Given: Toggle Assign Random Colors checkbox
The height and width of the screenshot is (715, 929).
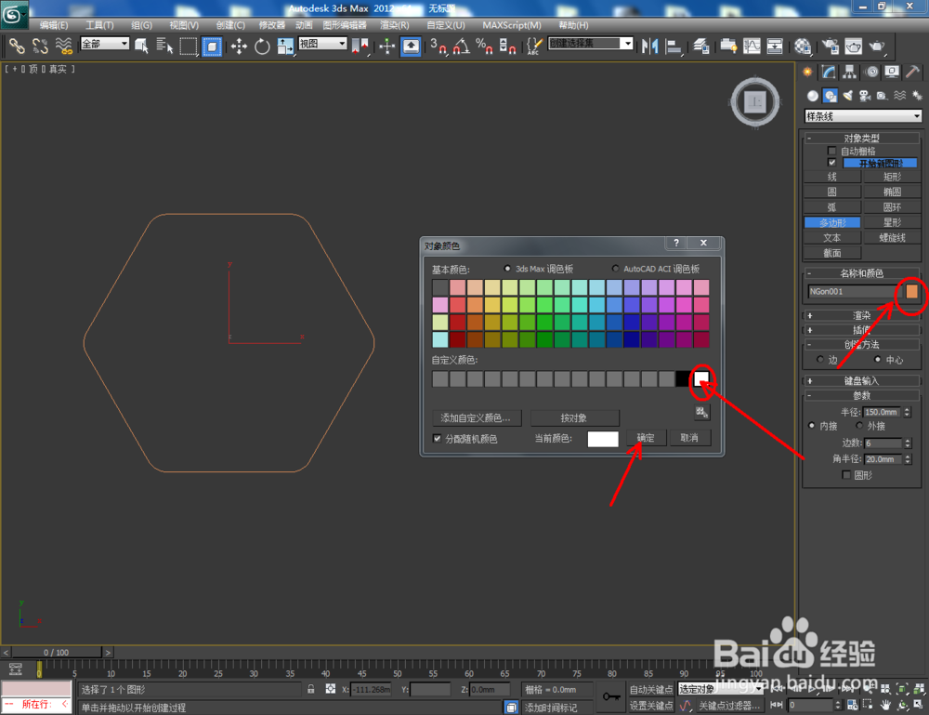Looking at the screenshot, I should pos(437,439).
